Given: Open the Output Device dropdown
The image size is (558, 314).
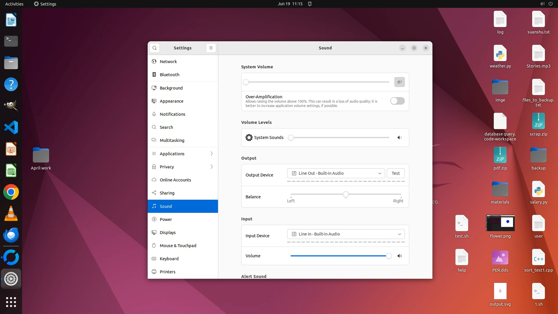Looking at the screenshot, I should click(x=336, y=173).
